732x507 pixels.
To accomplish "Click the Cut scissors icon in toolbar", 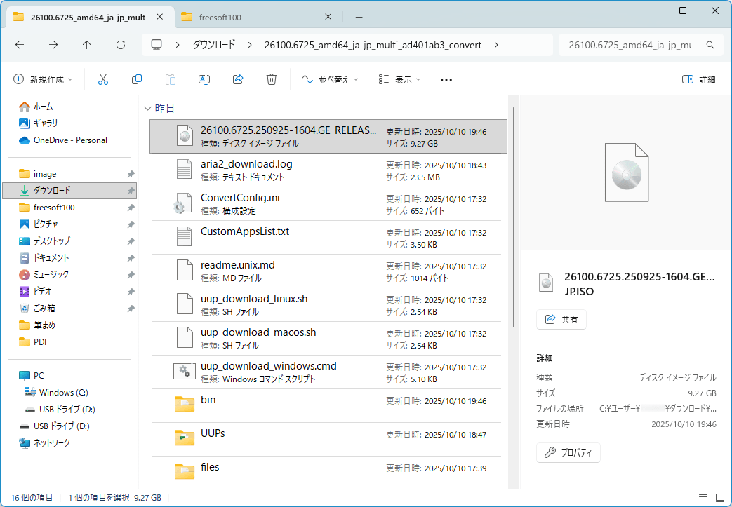I will [x=103, y=80].
